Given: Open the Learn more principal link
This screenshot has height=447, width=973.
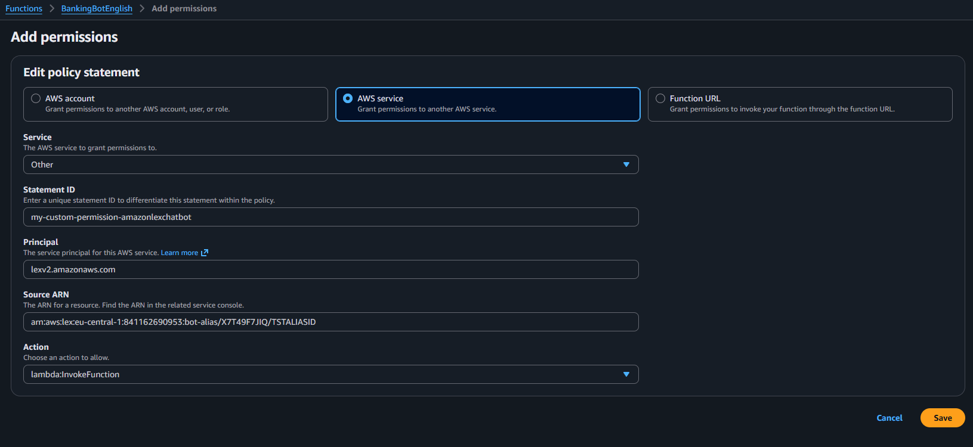Looking at the screenshot, I should 179,253.
